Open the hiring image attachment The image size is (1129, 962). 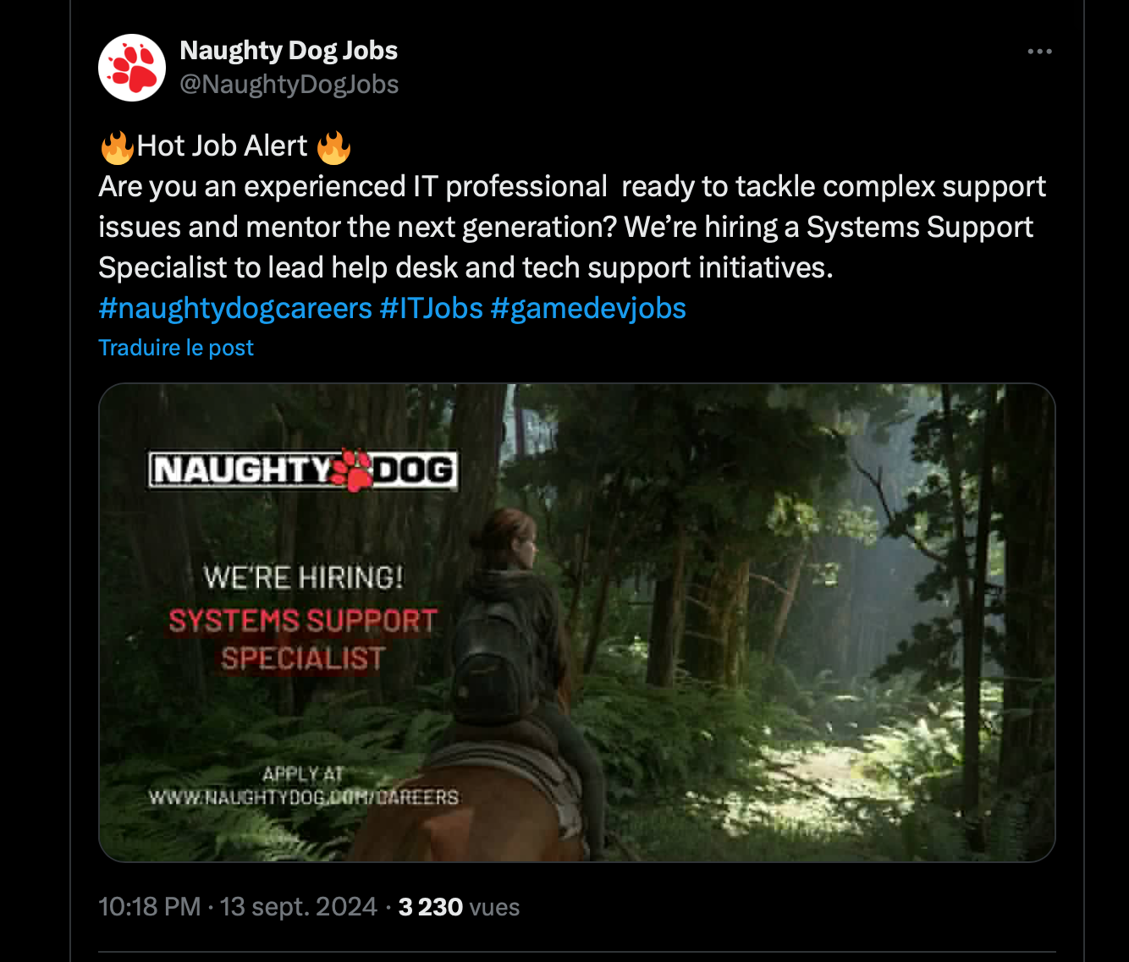(577, 623)
